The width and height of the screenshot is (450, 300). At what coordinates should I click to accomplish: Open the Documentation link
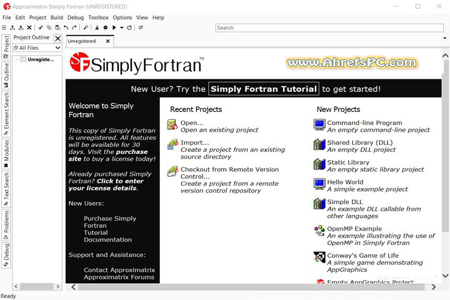tap(107, 240)
